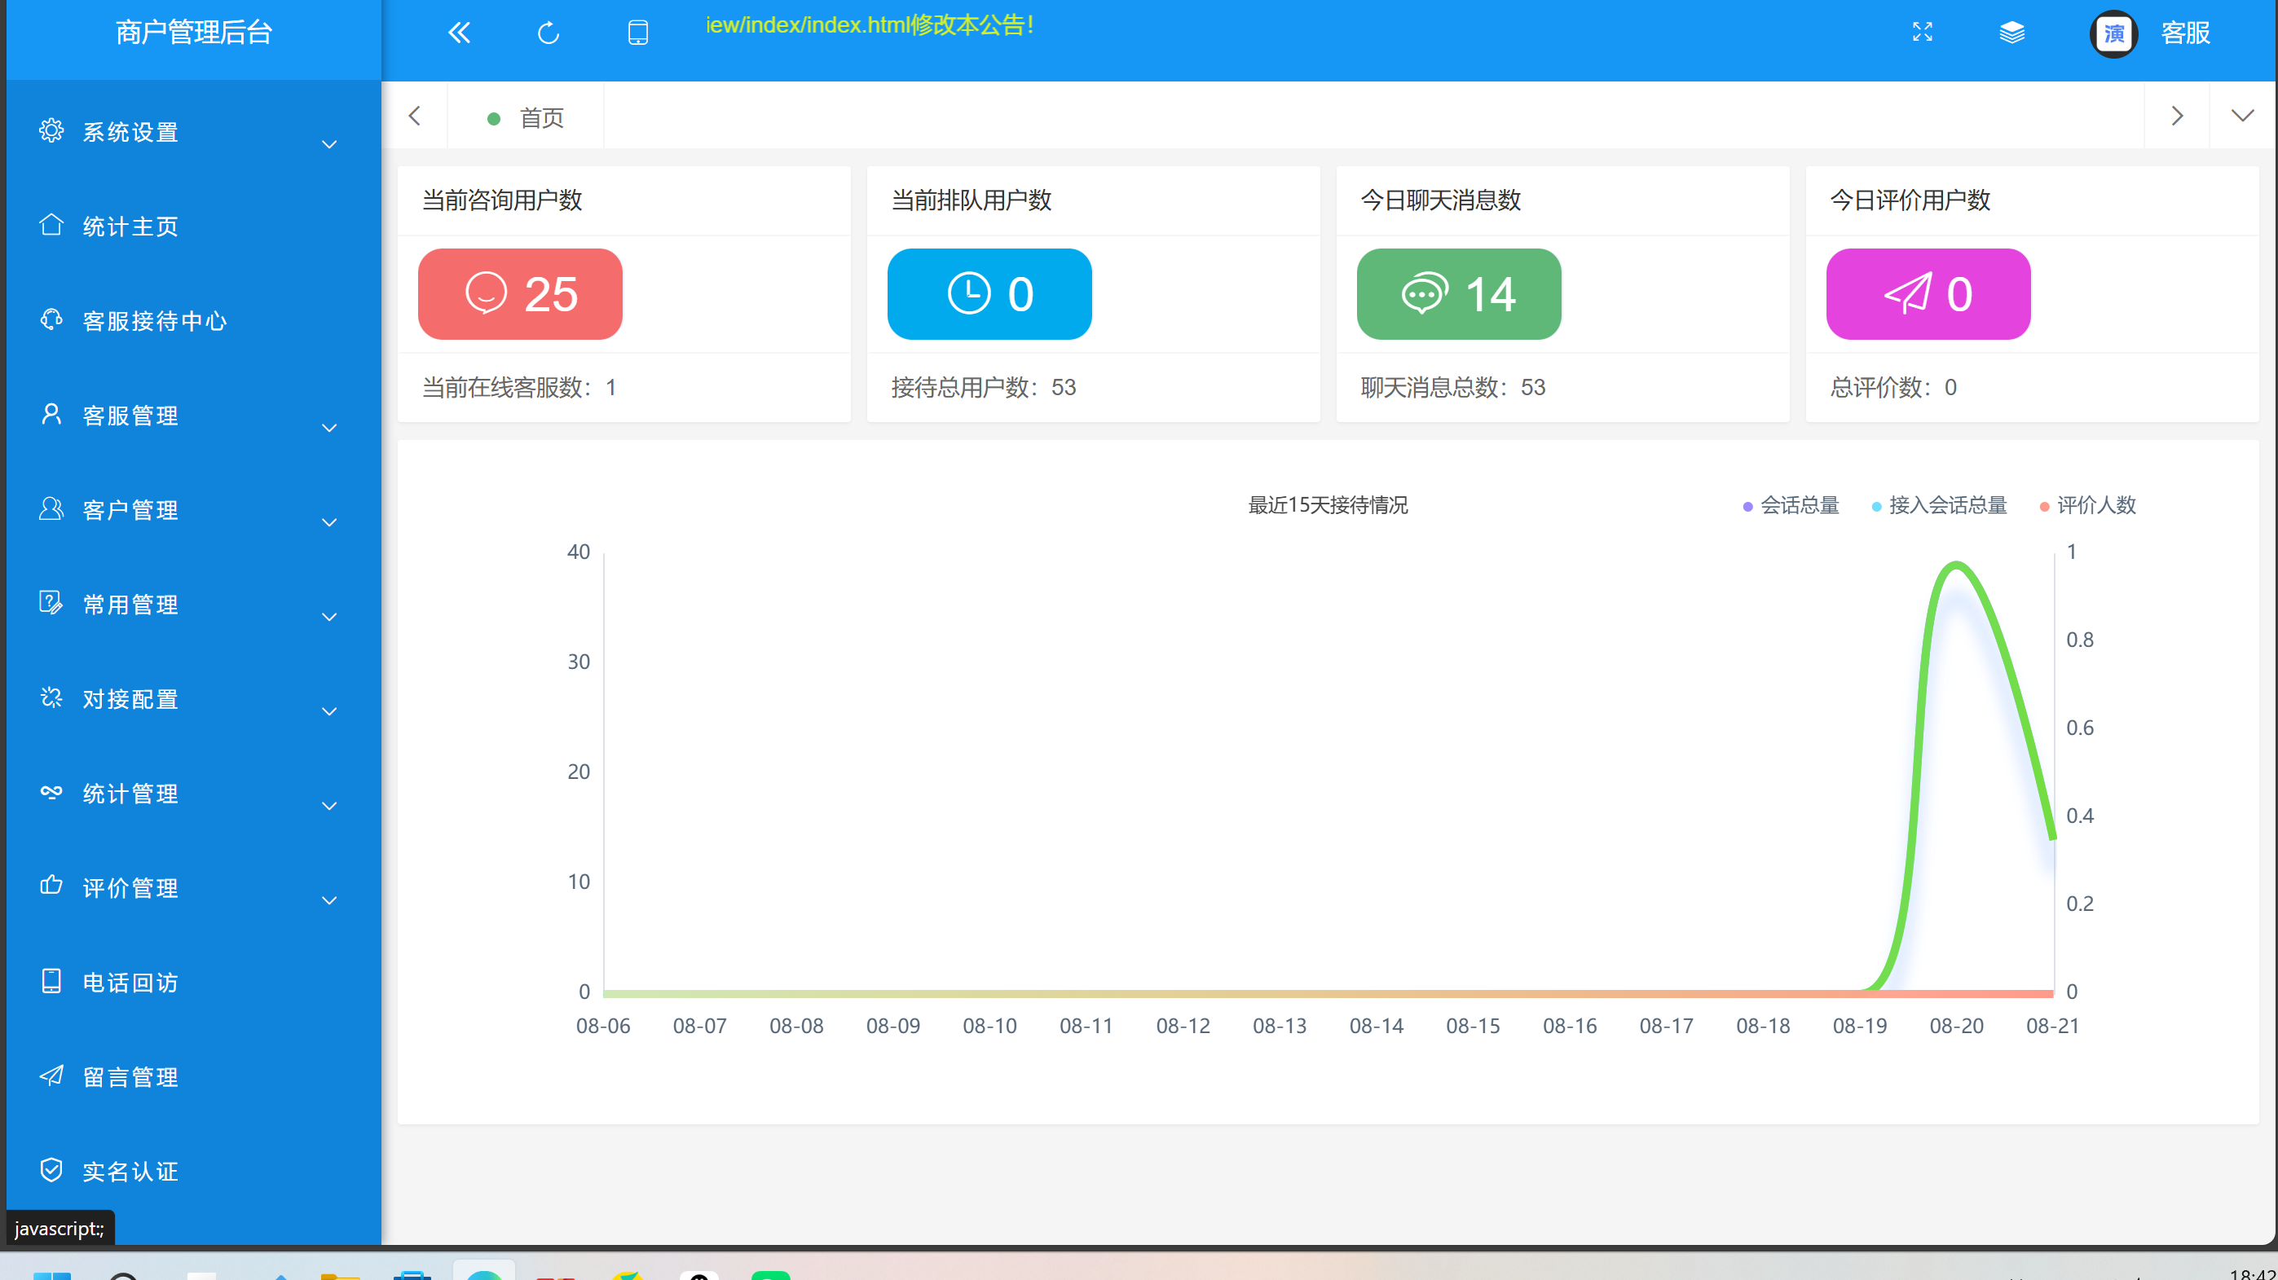This screenshot has width=2278, height=1280.
Task: Click the green chat messages count badge
Action: 1458,293
